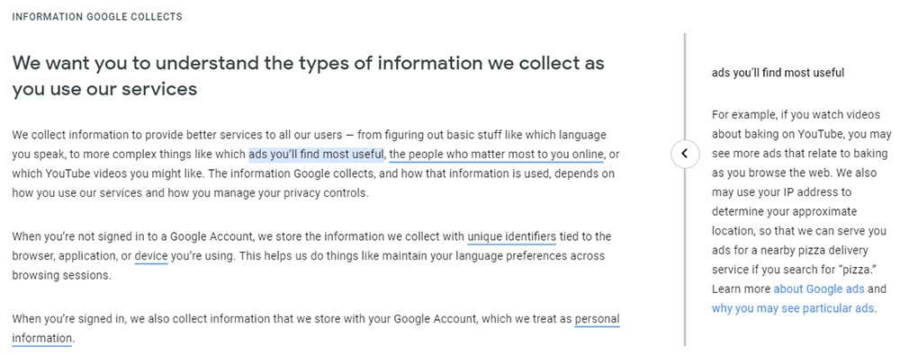
Task: Open the highlighted "ads you'll find most useful" link
Action: click(x=316, y=155)
